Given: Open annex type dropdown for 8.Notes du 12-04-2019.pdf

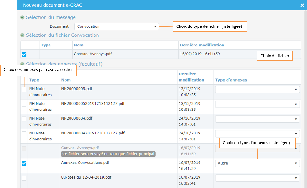Looking at the screenshot, I should 257,178.
